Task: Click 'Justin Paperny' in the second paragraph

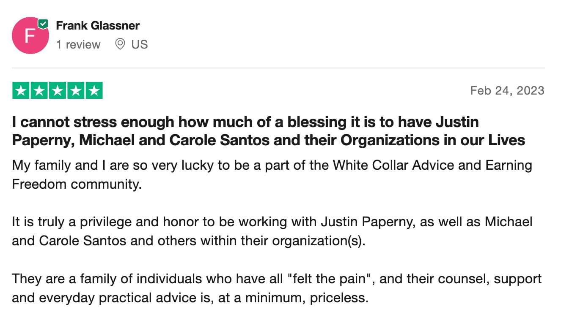Action: pos(366,222)
